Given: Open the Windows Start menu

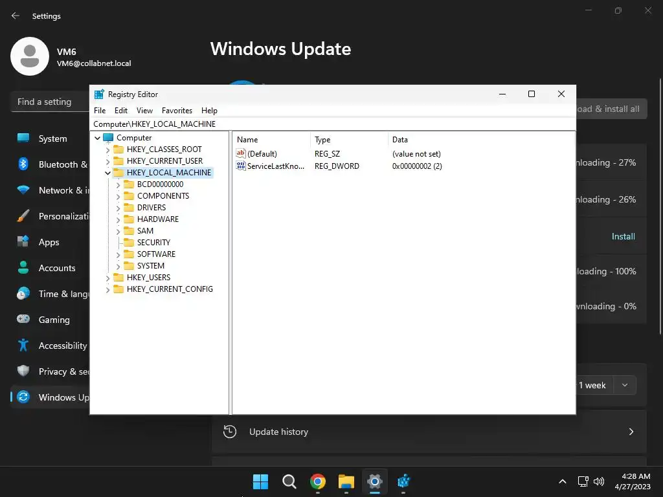Looking at the screenshot, I should coord(260,481).
